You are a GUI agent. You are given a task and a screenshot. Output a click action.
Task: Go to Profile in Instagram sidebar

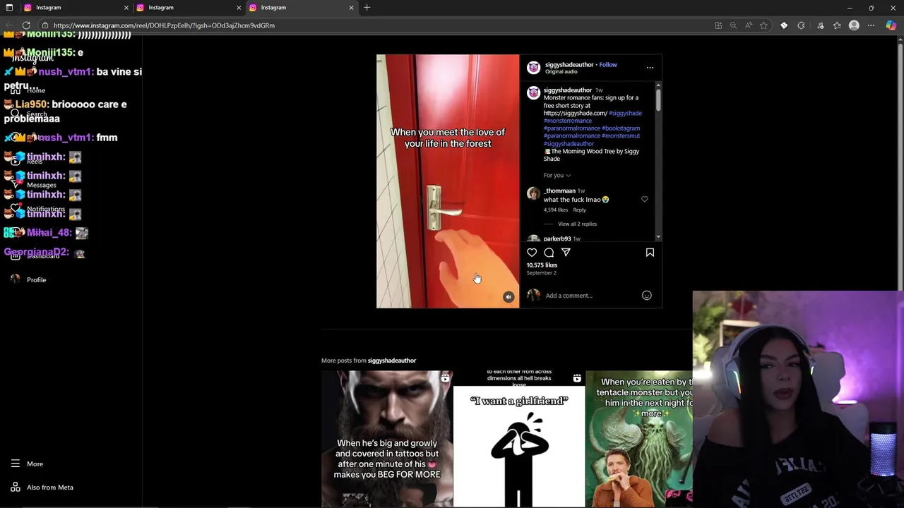pos(28,280)
